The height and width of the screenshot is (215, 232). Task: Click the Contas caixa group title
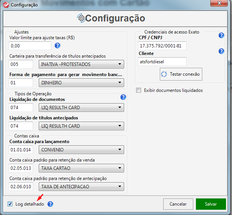click(27, 136)
